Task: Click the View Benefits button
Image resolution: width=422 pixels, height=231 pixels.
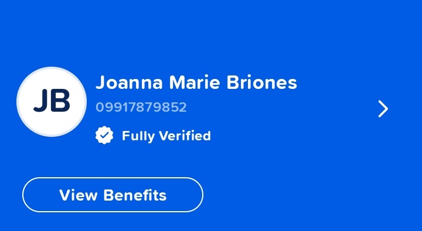Action: click(x=113, y=195)
